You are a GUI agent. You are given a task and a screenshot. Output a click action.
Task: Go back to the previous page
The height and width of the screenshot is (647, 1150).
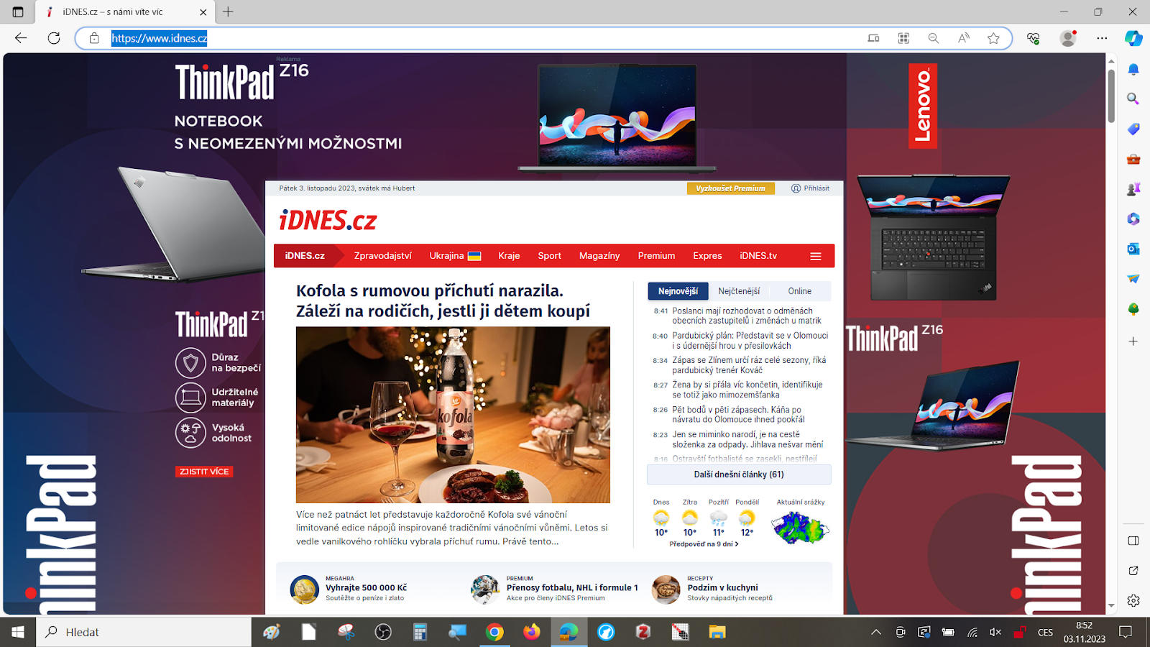pos(21,38)
